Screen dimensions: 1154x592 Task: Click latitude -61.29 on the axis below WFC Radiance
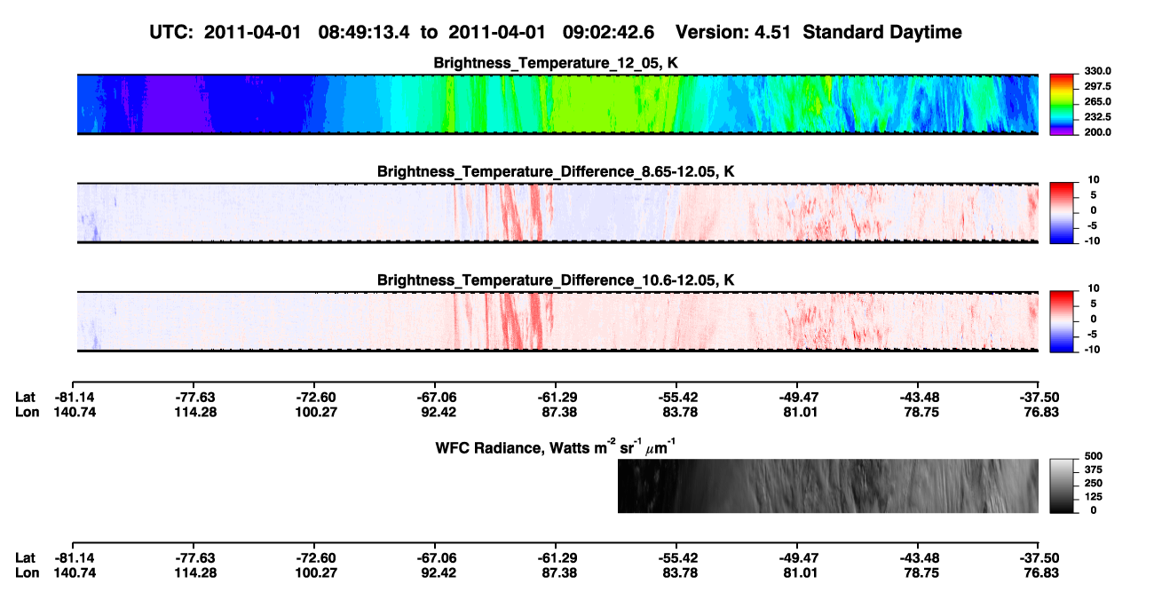coord(556,557)
